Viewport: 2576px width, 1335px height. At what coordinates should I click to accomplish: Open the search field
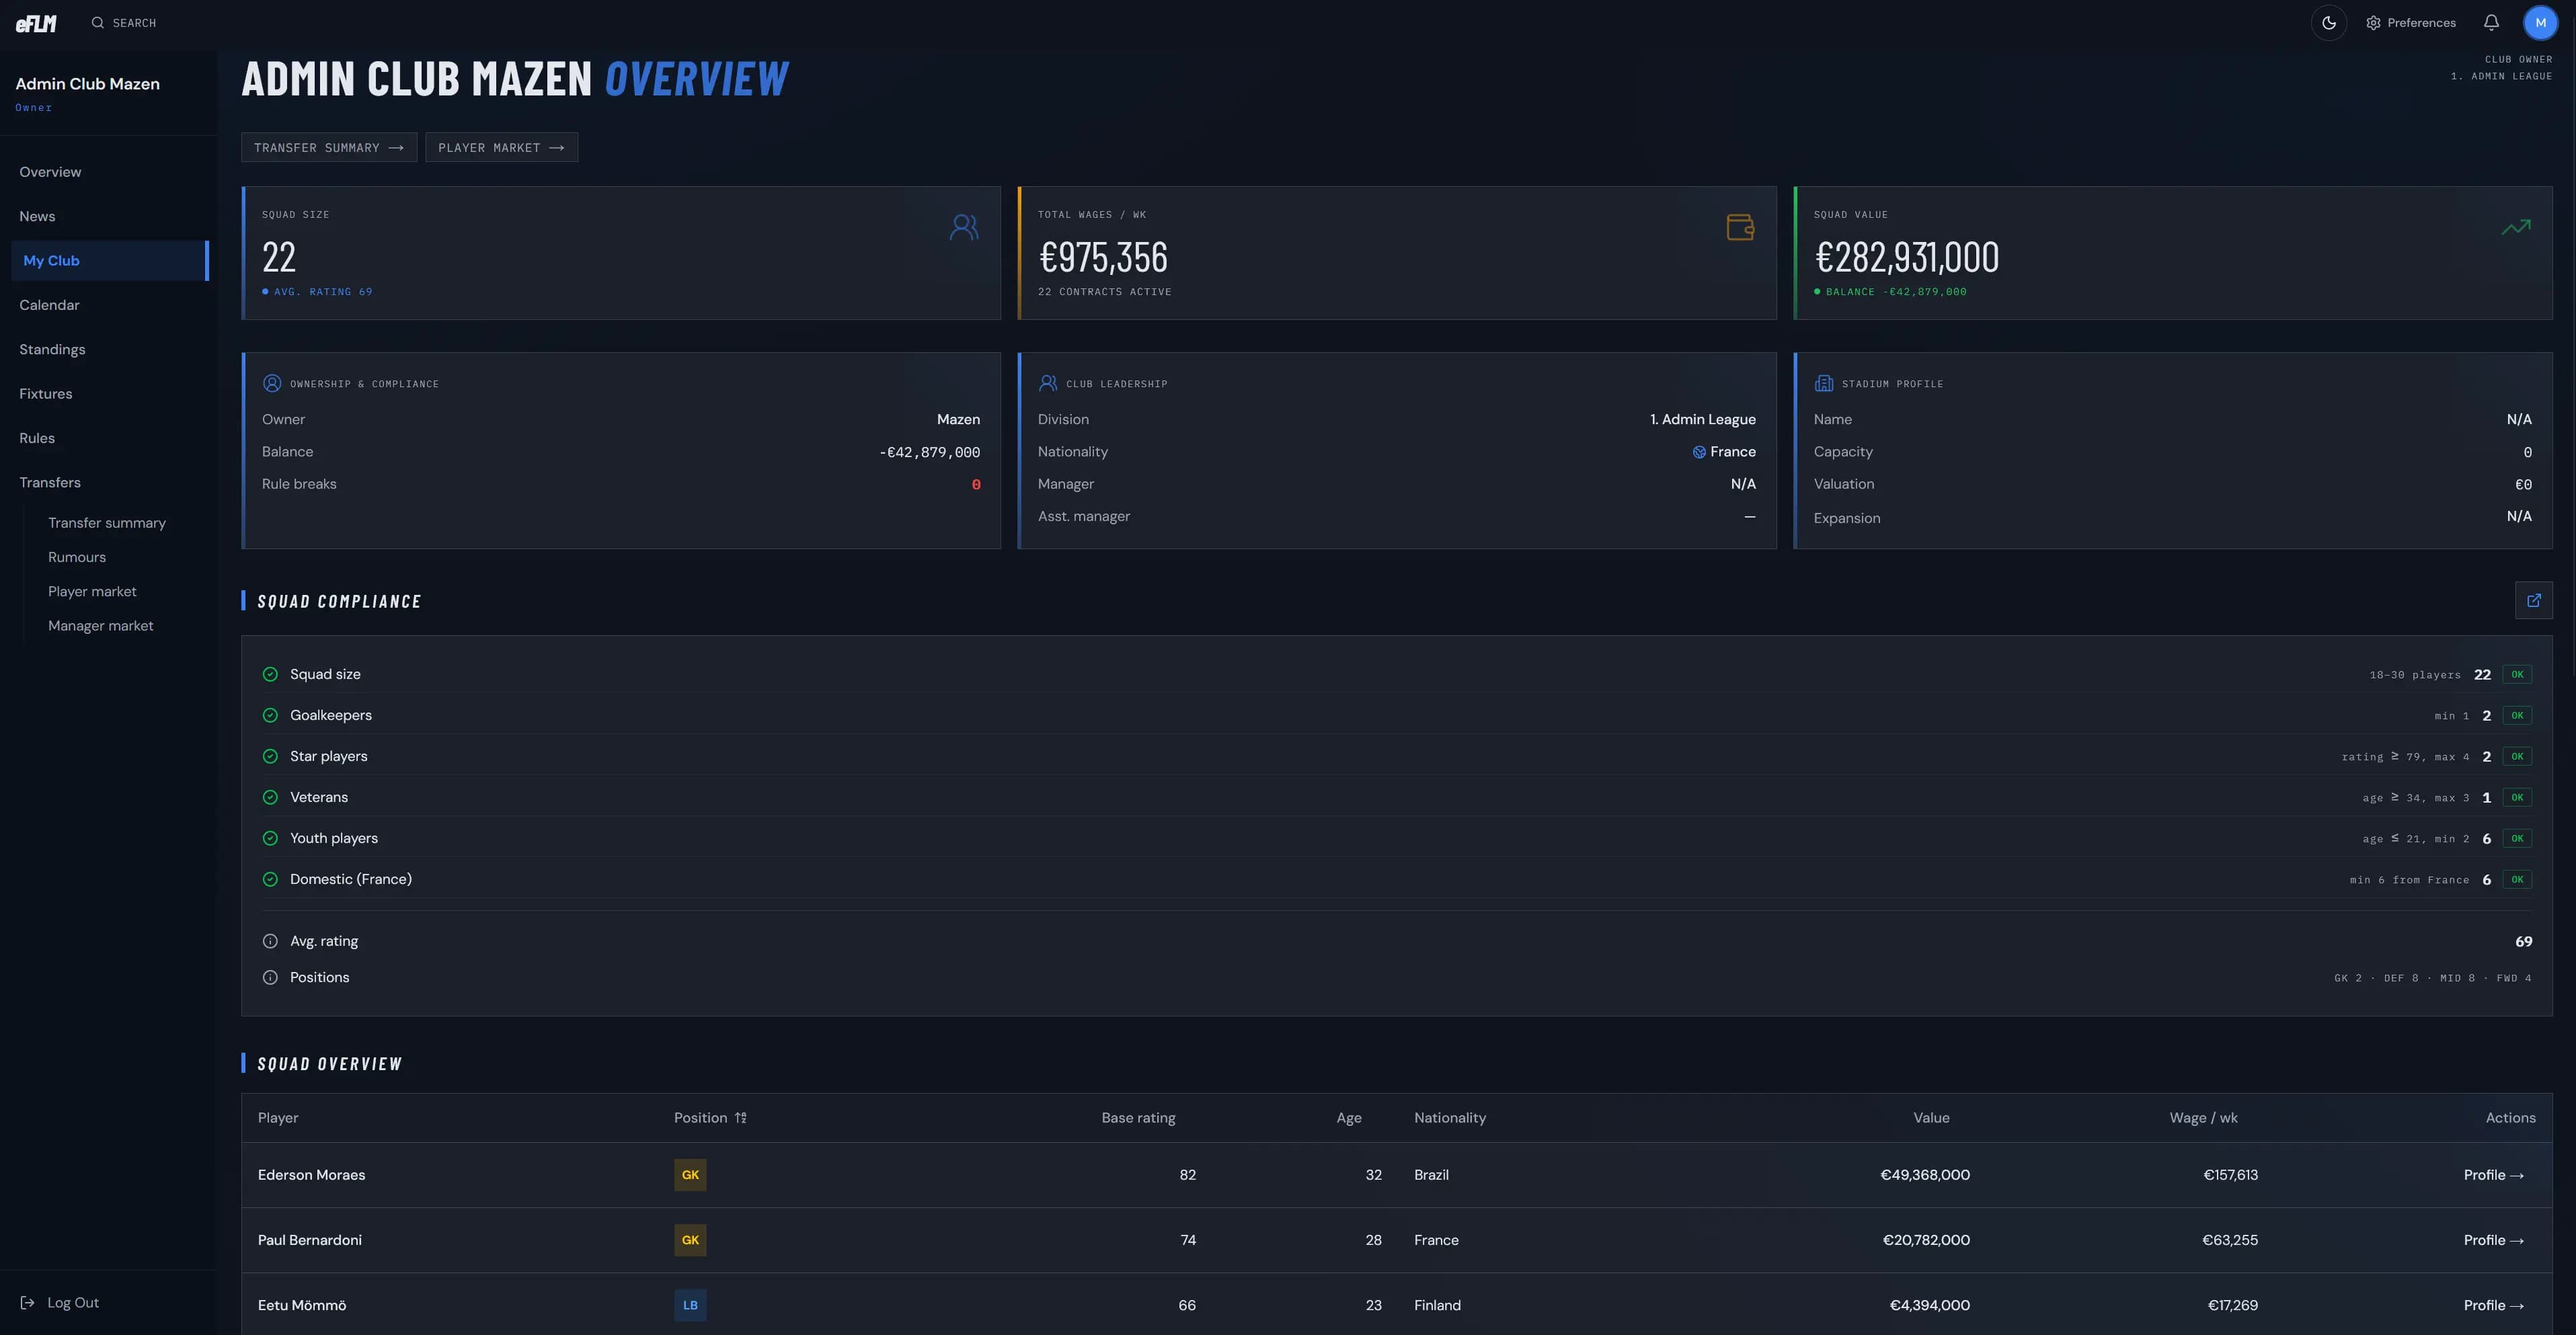pos(124,23)
